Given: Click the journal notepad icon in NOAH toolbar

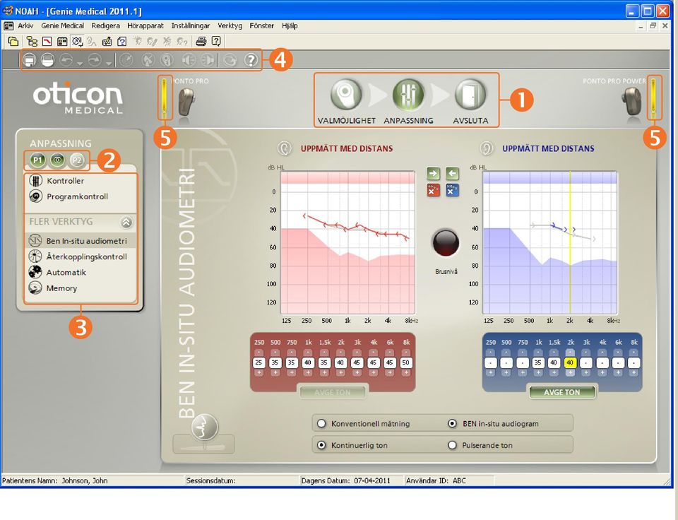Looking at the screenshot, I should coord(107,42).
